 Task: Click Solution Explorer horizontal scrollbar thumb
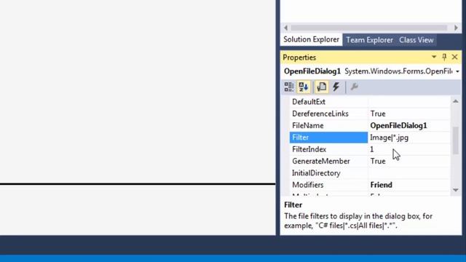point(369,28)
